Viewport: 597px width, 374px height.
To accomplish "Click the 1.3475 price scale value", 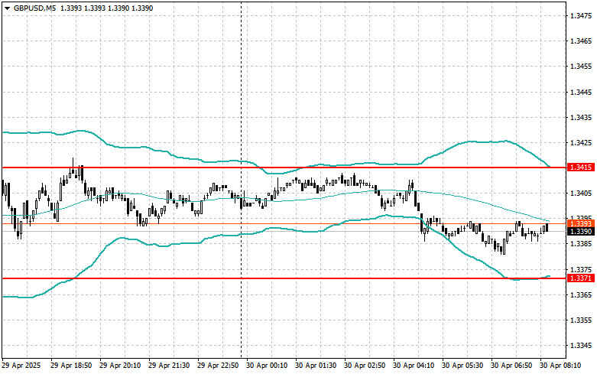I will click(x=581, y=16).
